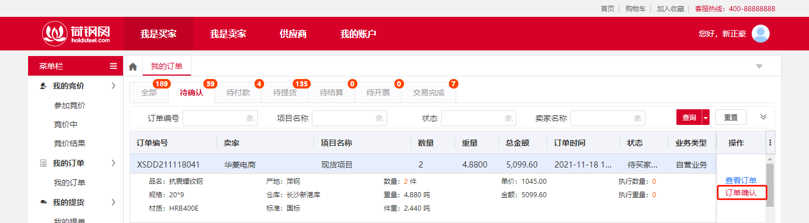
Task: Open lookup icon in 卖家名称 field
Action: [638, 118]
